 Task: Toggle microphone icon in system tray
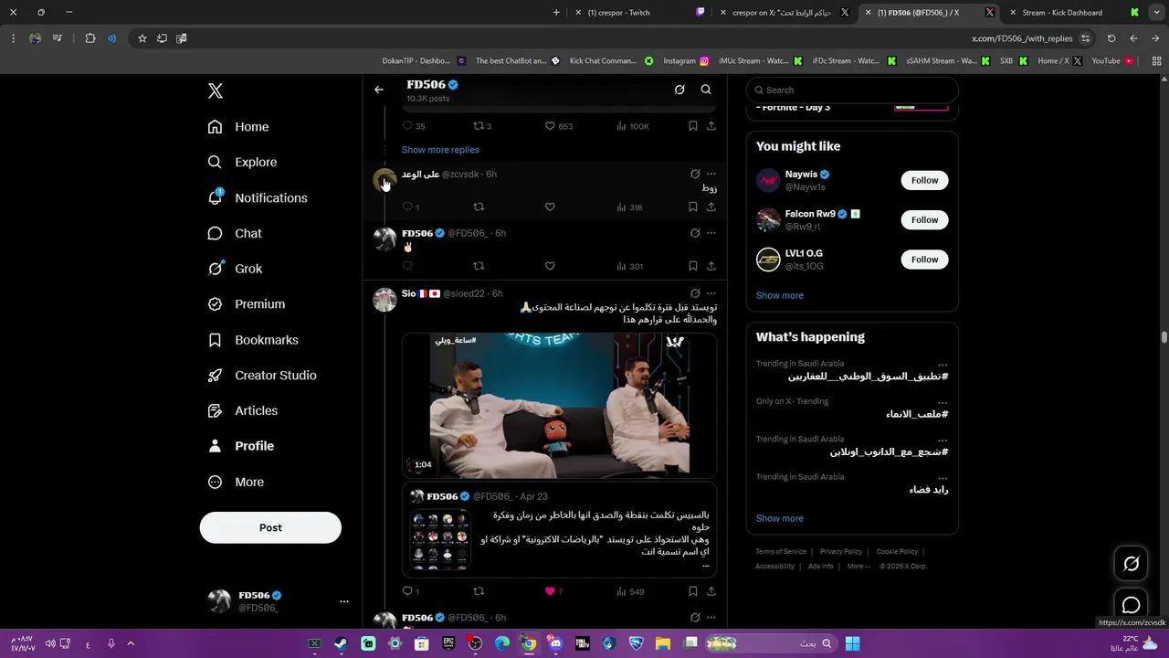(111, 643)
